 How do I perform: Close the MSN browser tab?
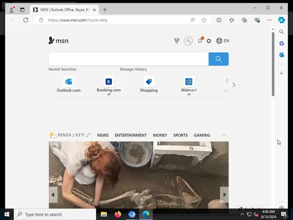[x=94, y=10]
